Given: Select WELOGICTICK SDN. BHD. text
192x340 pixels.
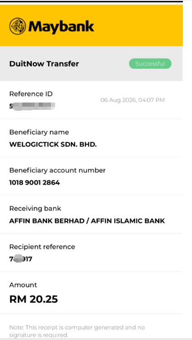Looking at the screenshot, I should point(53,144).
